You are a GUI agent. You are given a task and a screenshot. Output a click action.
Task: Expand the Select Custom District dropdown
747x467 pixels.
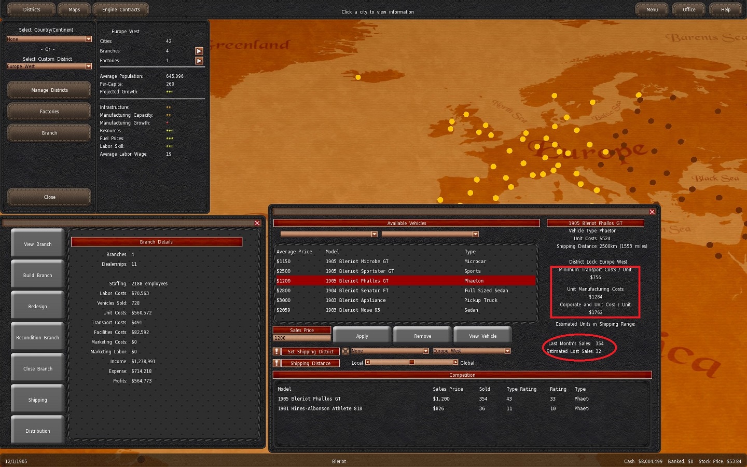click(88, 66)
